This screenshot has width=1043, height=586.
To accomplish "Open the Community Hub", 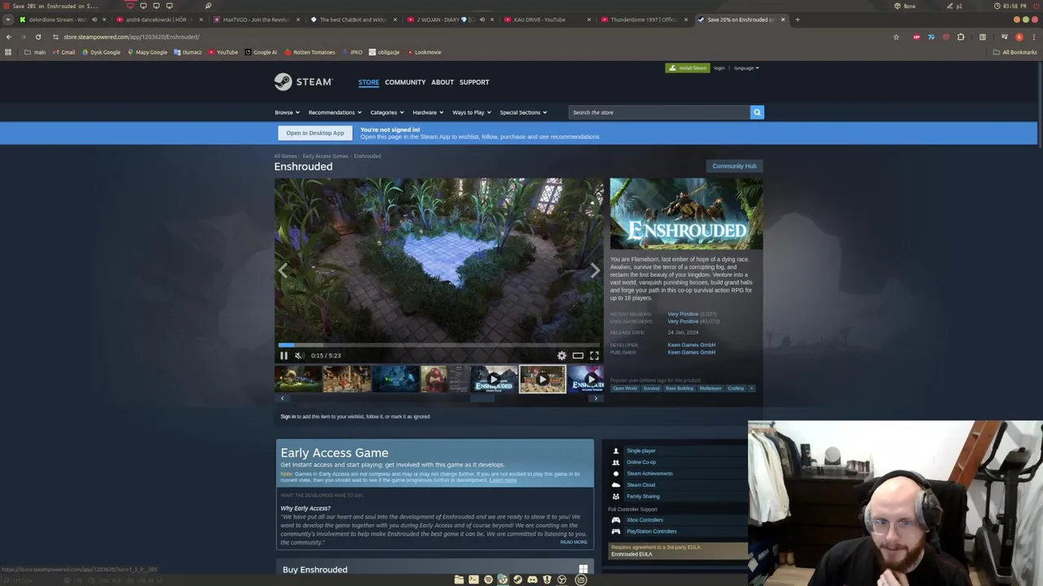I will coord(734,166).
